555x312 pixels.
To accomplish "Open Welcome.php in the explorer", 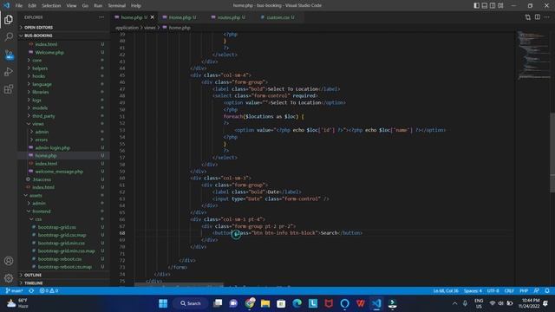I will [x=49, y=52].
